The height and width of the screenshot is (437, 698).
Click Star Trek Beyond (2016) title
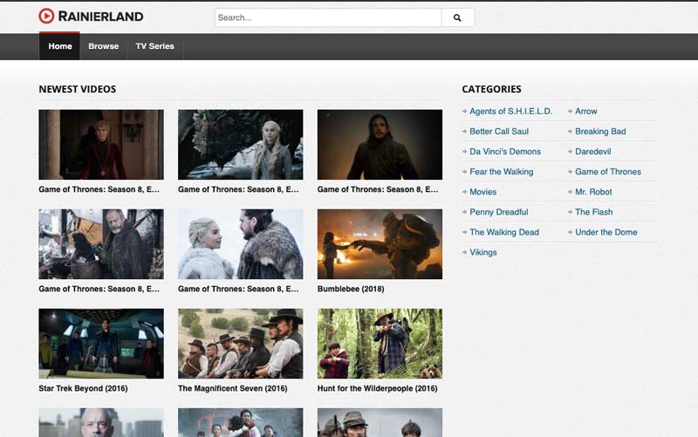(83, 388)
